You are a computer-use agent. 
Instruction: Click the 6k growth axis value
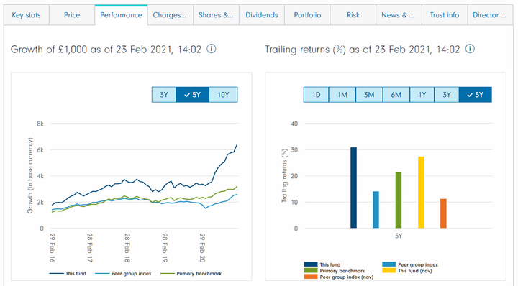(x=40, y=149)
